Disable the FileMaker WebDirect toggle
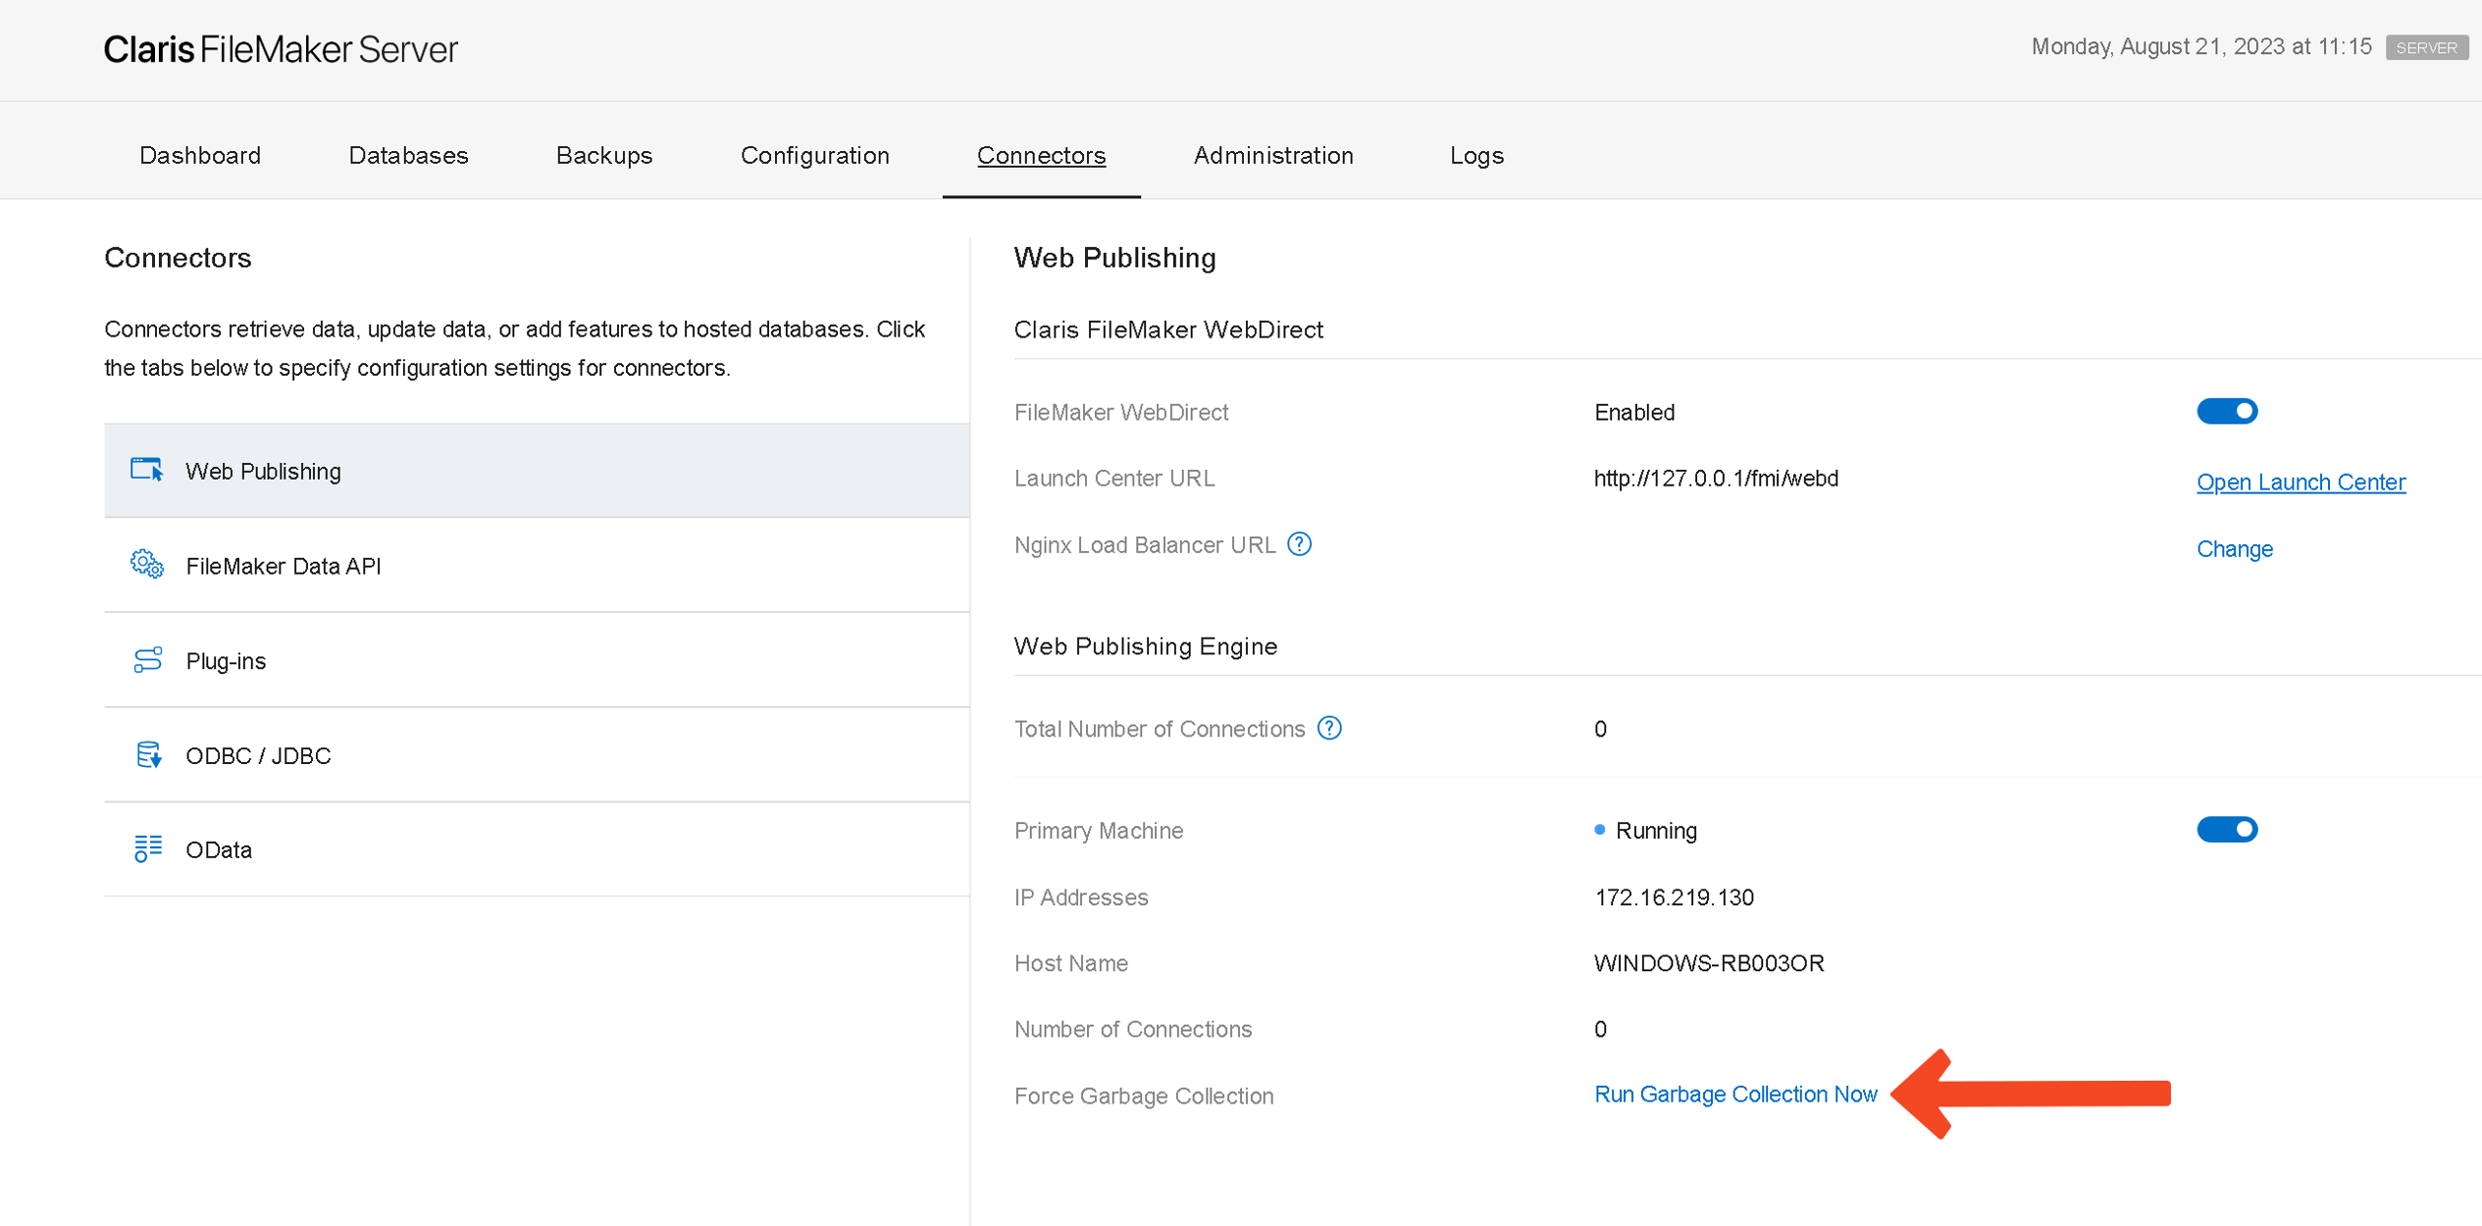 tap(2226, 411)
